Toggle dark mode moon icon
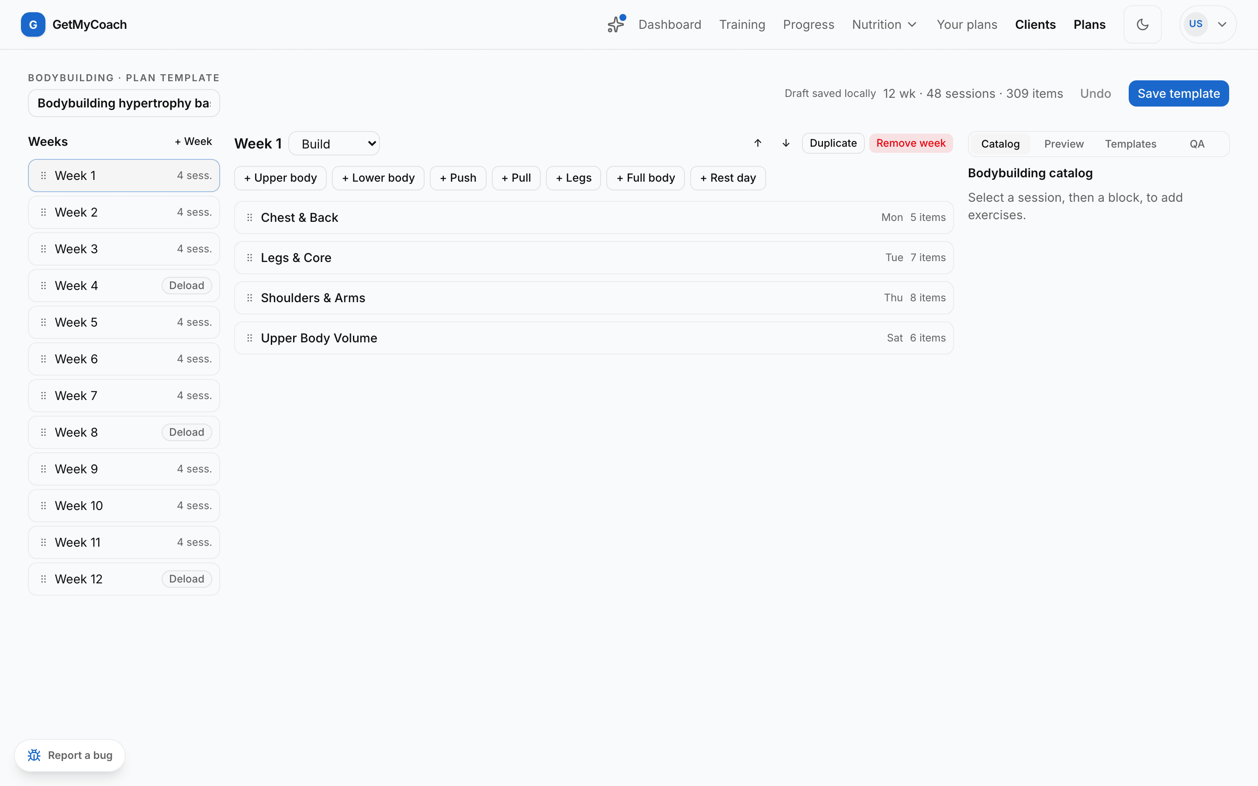 [1142, 24]
